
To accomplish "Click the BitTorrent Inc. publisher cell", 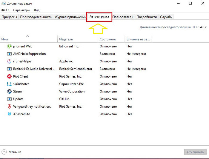I will 69,46.
